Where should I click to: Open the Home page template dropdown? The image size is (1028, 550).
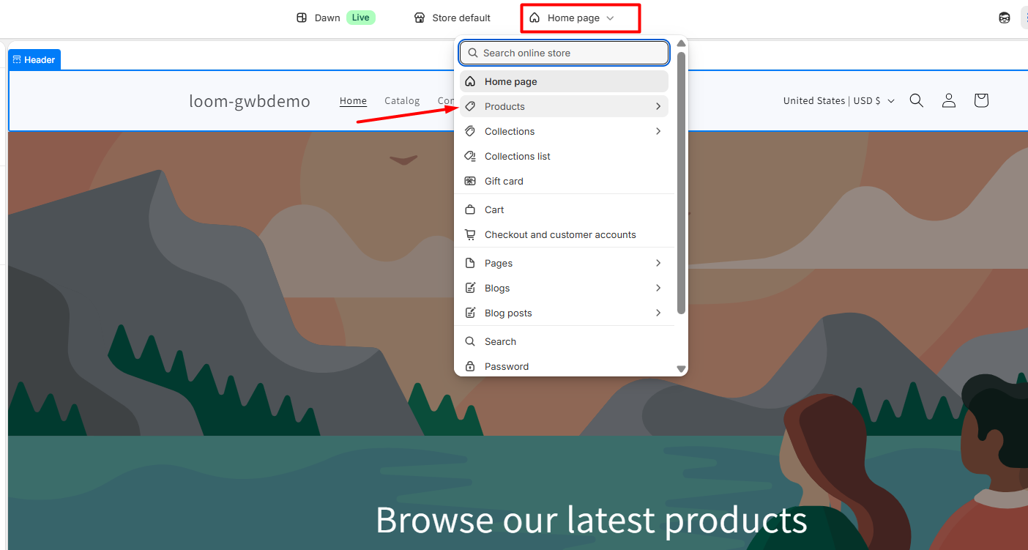(x=580, y=18)
